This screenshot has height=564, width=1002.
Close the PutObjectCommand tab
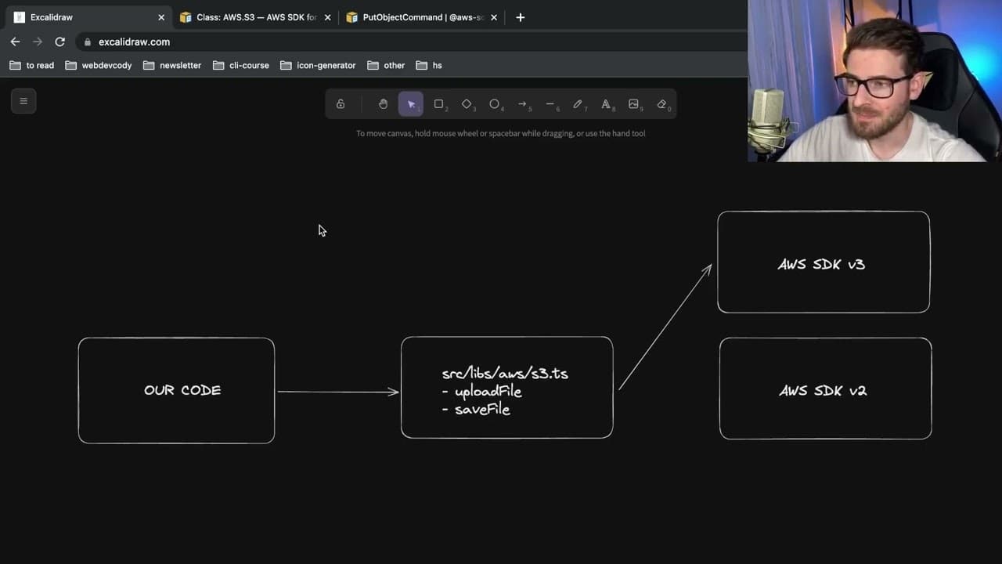(x=494, y=17)
